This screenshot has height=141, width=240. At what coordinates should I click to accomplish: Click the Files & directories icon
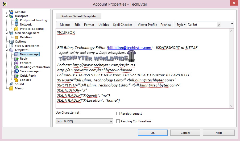[x=11, y=46]
